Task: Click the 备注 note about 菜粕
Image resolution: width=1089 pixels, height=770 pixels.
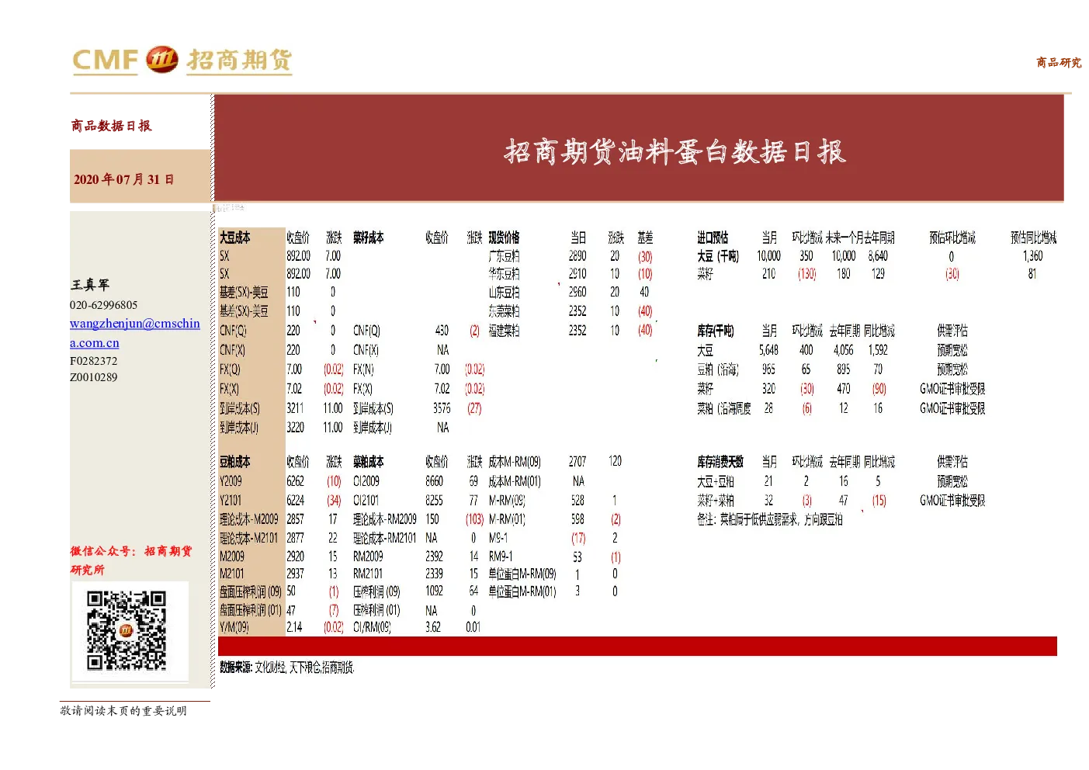Action: tap(770, 519)
